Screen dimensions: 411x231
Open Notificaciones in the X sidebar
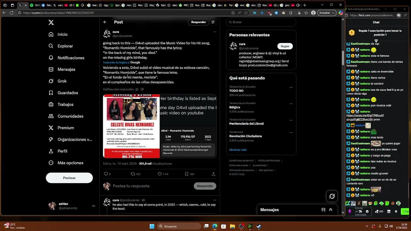point(66,58)
